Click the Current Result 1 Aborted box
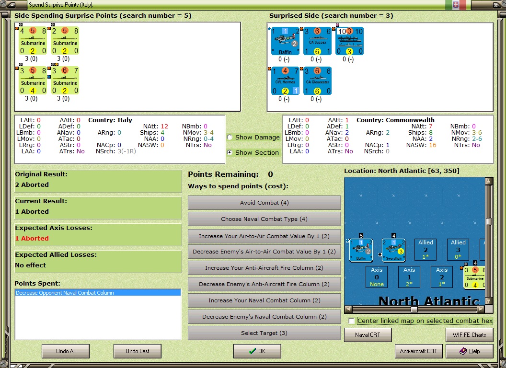The height and width of the screenshot is (368, 506). coord(98,208)
